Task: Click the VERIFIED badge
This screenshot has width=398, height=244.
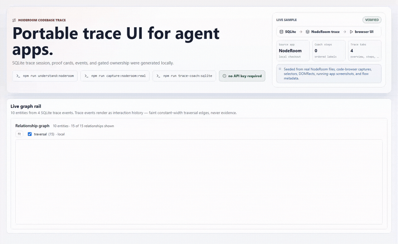Action: tap(372, 20)
